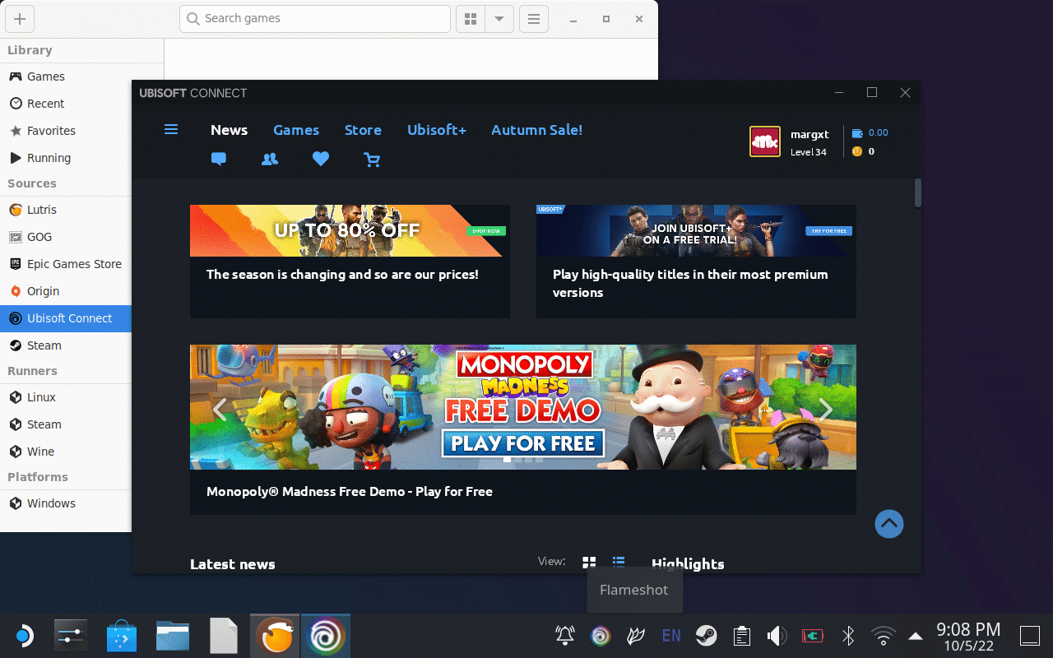Select Ubisoft Connect source in sidebar
The image size is (1053, 658).
66,318
